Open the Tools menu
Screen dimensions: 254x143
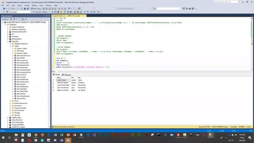(x=41, y=5)
